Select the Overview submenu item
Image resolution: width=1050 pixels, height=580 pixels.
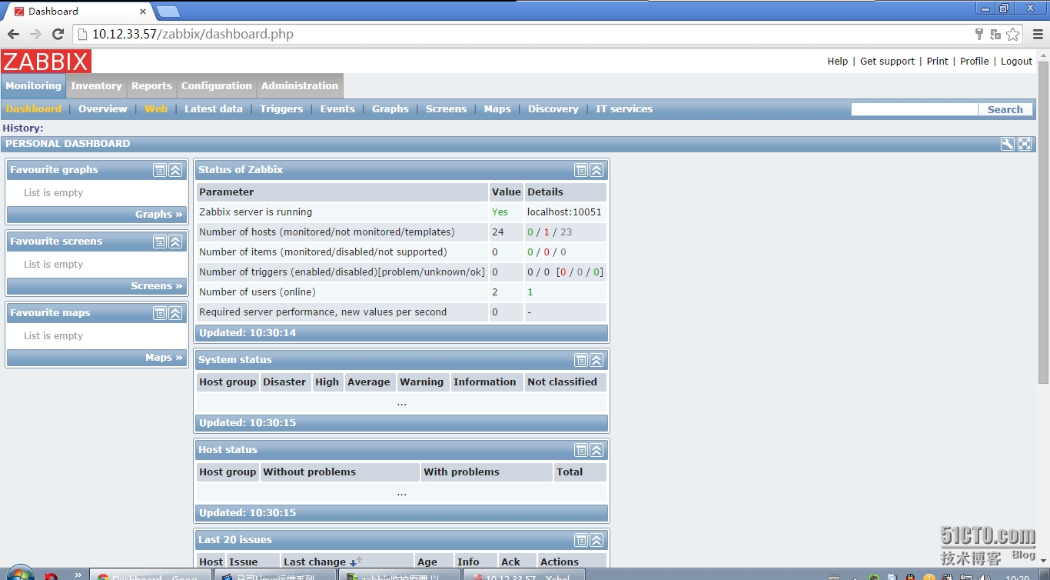103,109
